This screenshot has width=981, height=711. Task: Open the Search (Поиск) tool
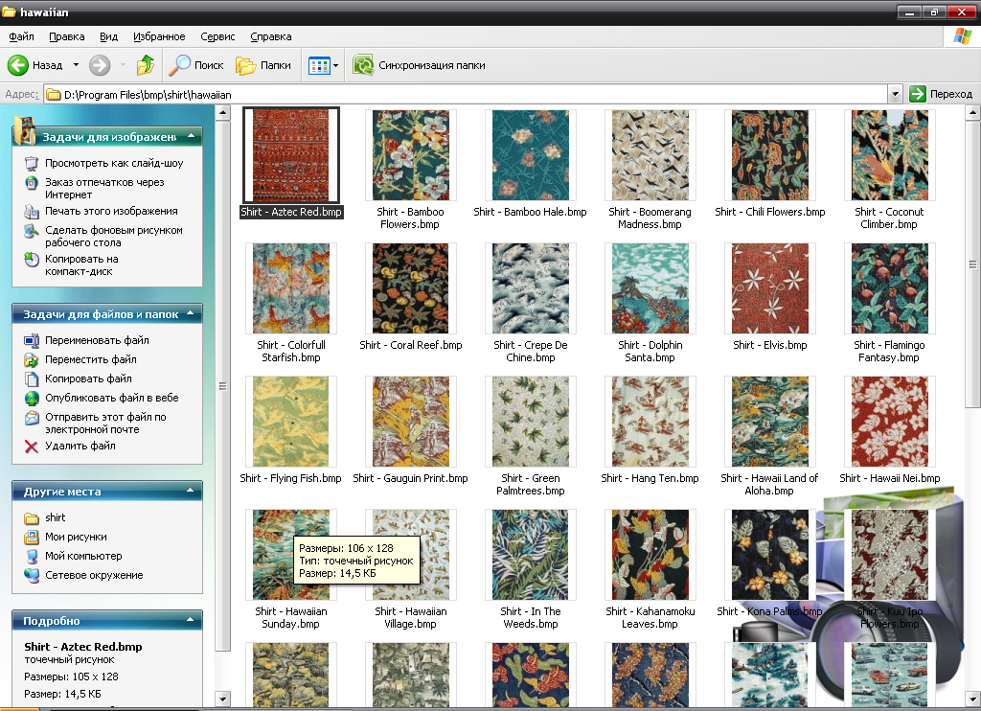coord(196,65)
